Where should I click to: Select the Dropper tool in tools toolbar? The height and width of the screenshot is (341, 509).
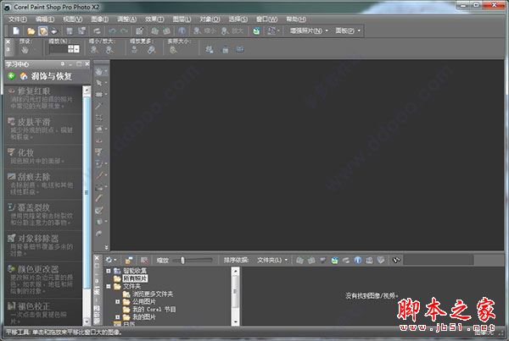click(99, 106)
